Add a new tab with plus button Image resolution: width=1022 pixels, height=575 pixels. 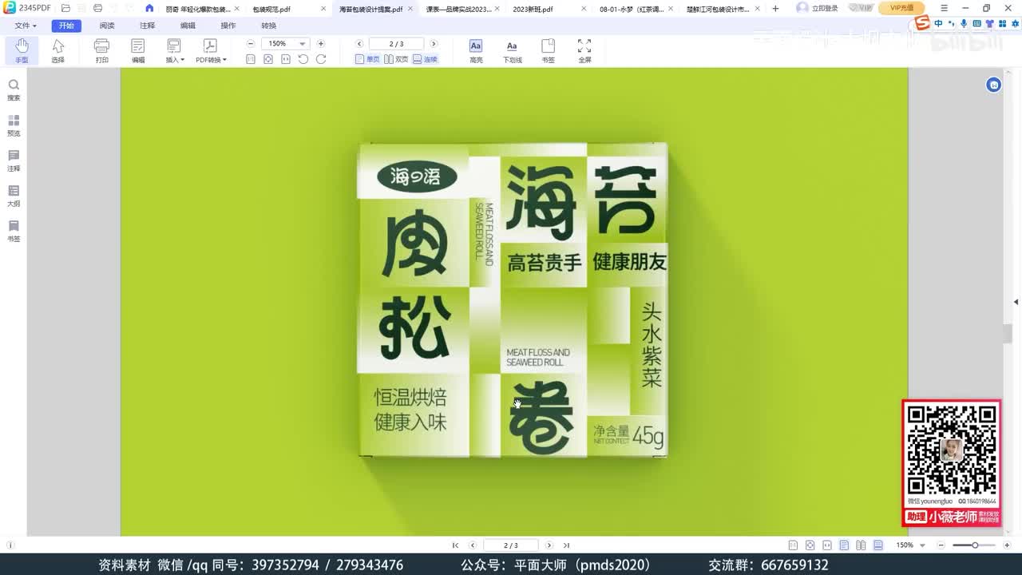click(x=775, y=9)
